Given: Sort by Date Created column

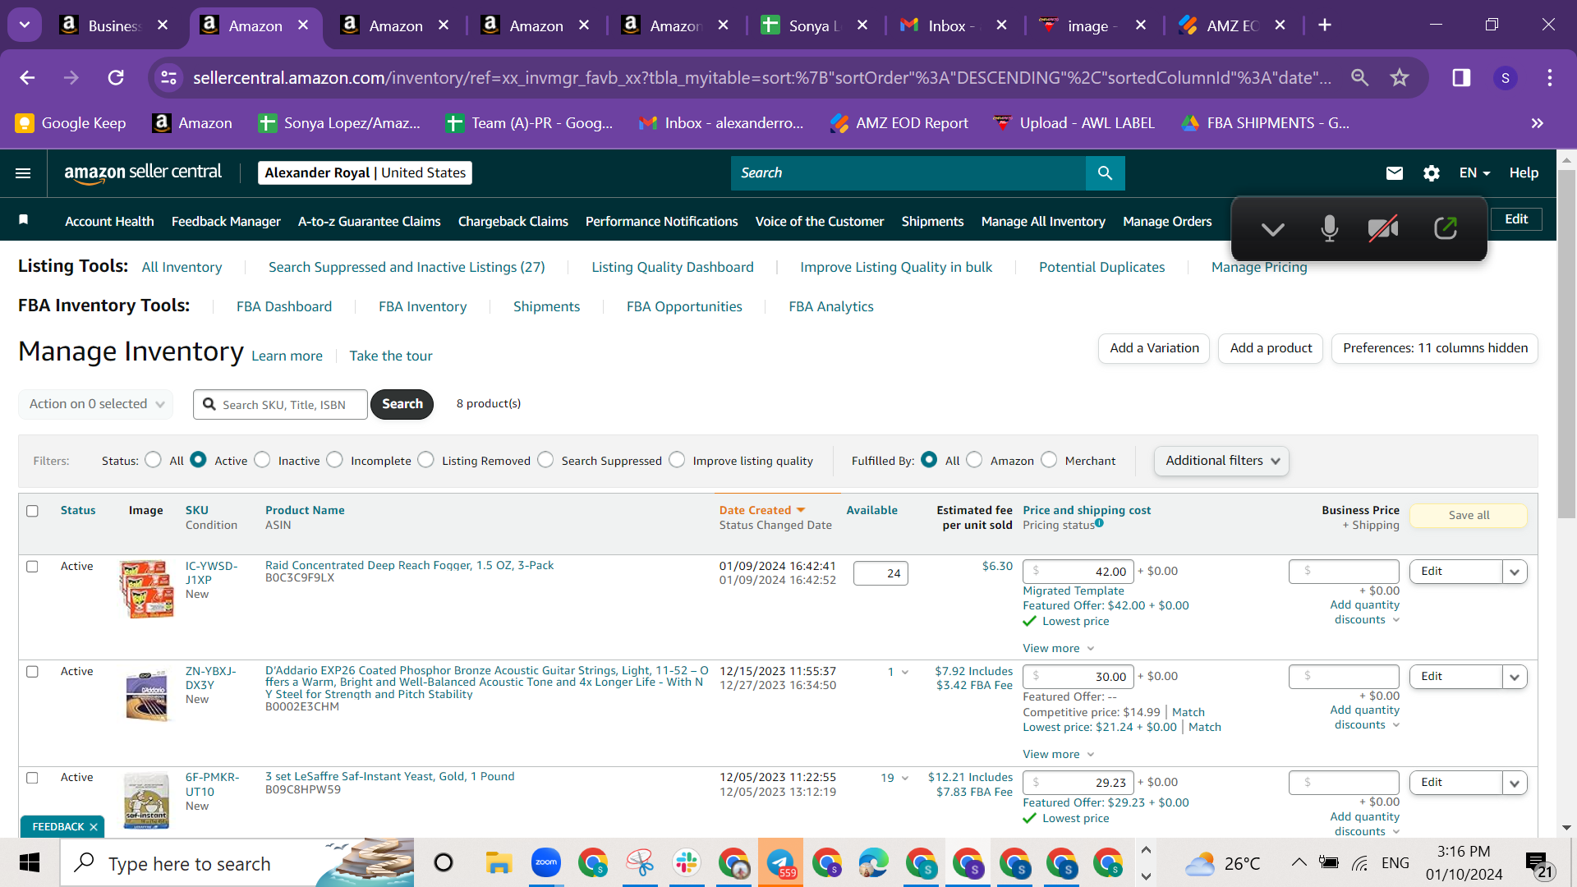Looking at the screenshot, I should (762, 510).
